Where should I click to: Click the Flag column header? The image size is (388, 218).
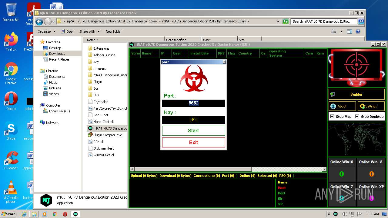pyautogui.click(x=231, y=53)
